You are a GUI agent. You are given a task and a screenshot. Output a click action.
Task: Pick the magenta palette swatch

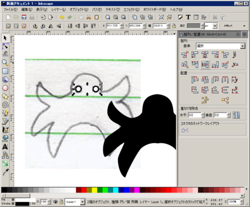tap(137, 190)
